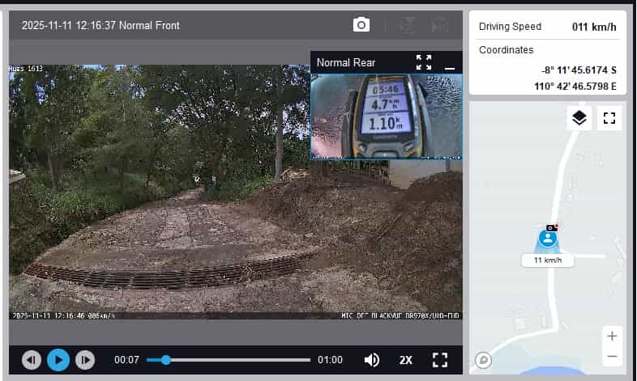Change the 2X playback speed
Image resolution: width=637 pixels, height=381 pixels.
tap(406, 360)
